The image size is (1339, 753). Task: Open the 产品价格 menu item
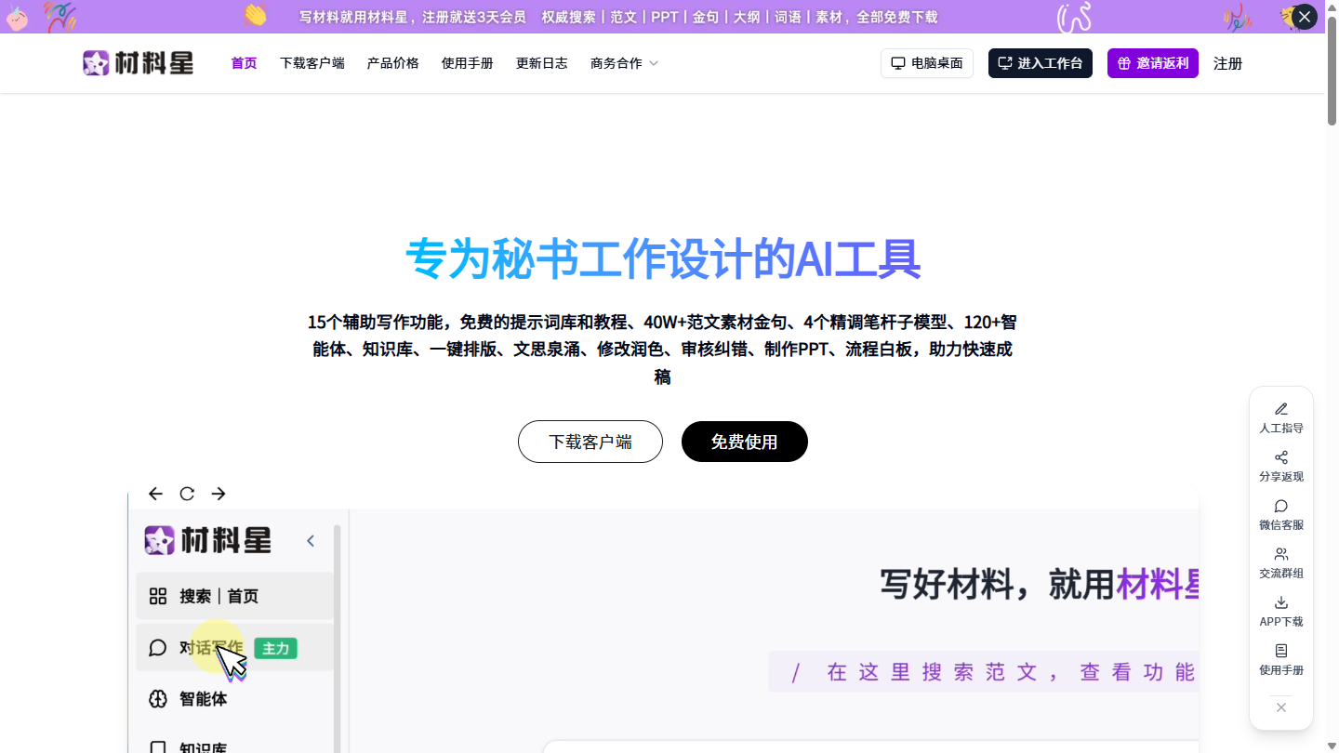click(393, 63)
